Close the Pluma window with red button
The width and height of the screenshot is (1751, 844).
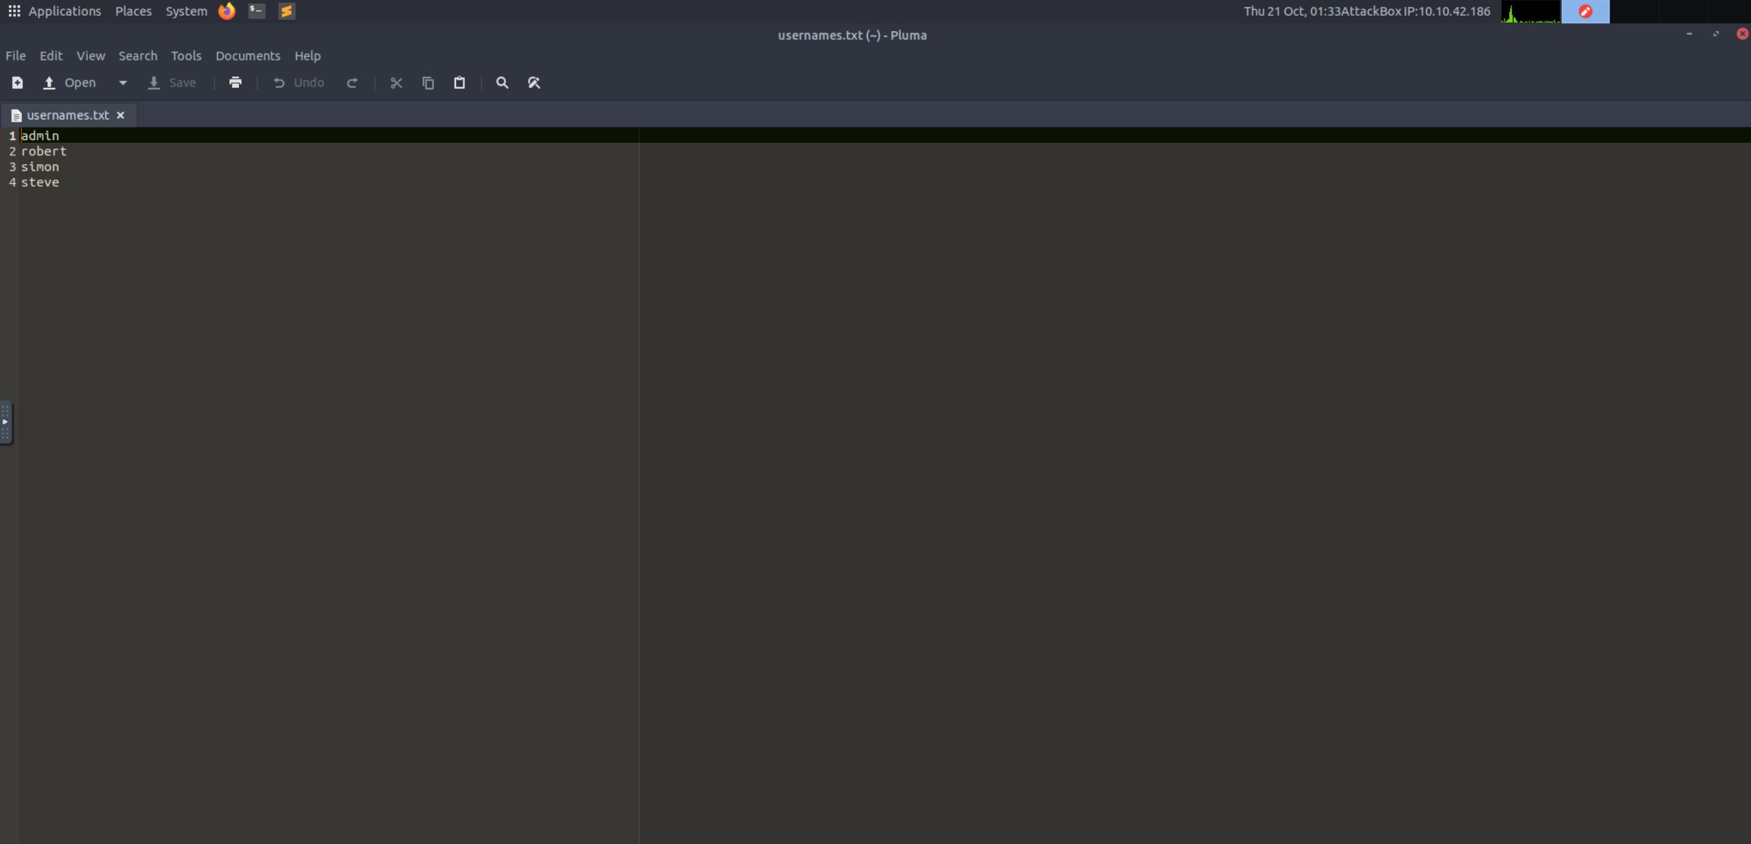1743,34
